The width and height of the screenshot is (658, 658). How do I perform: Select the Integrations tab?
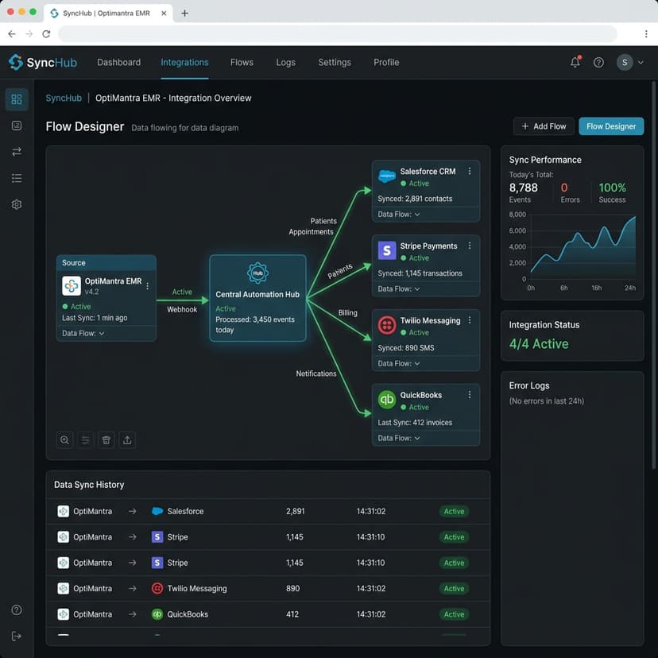coord(184,63)
